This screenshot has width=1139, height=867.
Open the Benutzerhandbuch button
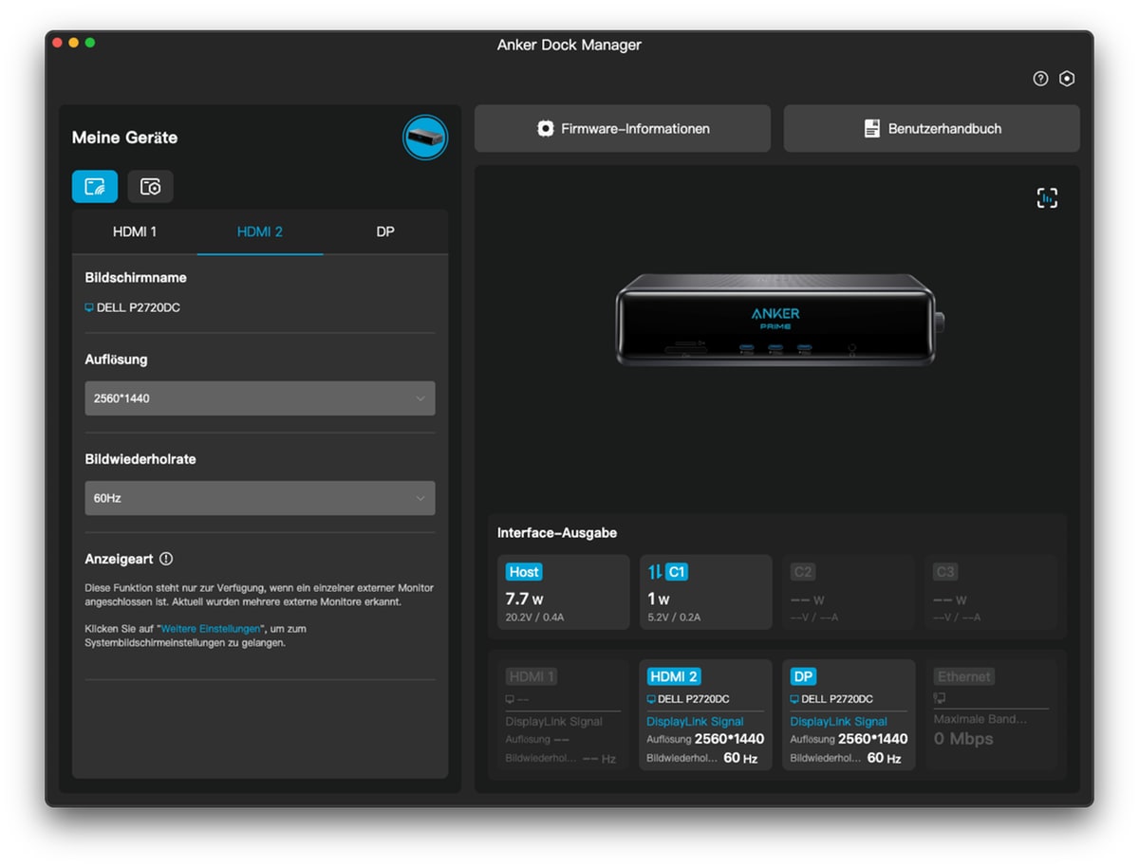[x=931, y=129]
